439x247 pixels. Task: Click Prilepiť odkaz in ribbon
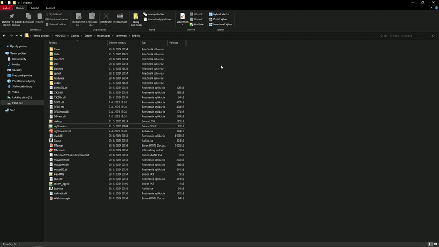(x=56, y=24)
